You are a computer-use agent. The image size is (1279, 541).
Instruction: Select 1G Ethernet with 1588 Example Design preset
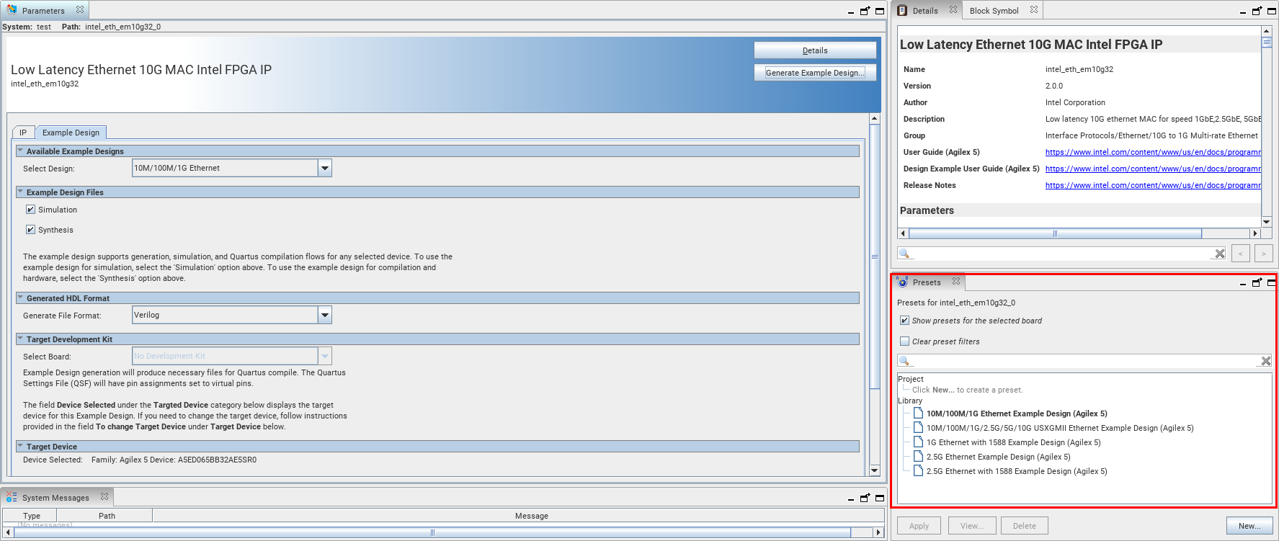tap(1014, 442)
